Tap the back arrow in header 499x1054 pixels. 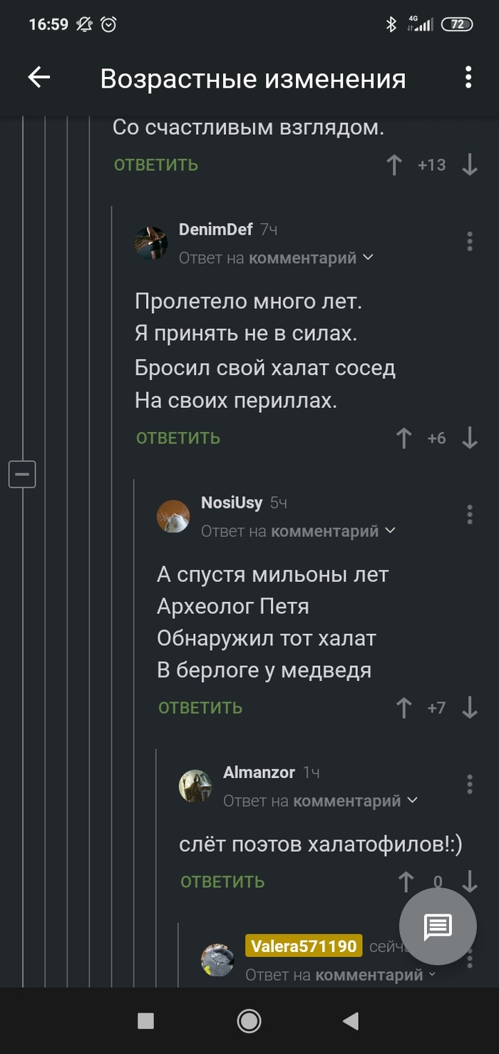point(39,78)
